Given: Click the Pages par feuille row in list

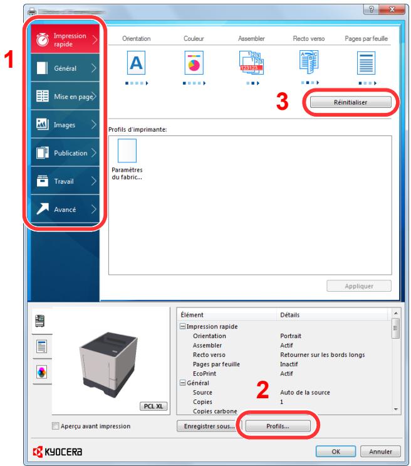Looking at the screenshot, I should (x=284, y=364).
